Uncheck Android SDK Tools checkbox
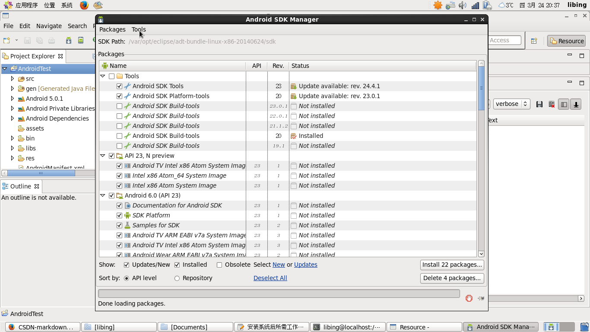This screenshot has height=332, width=590. tap(120, 86)
